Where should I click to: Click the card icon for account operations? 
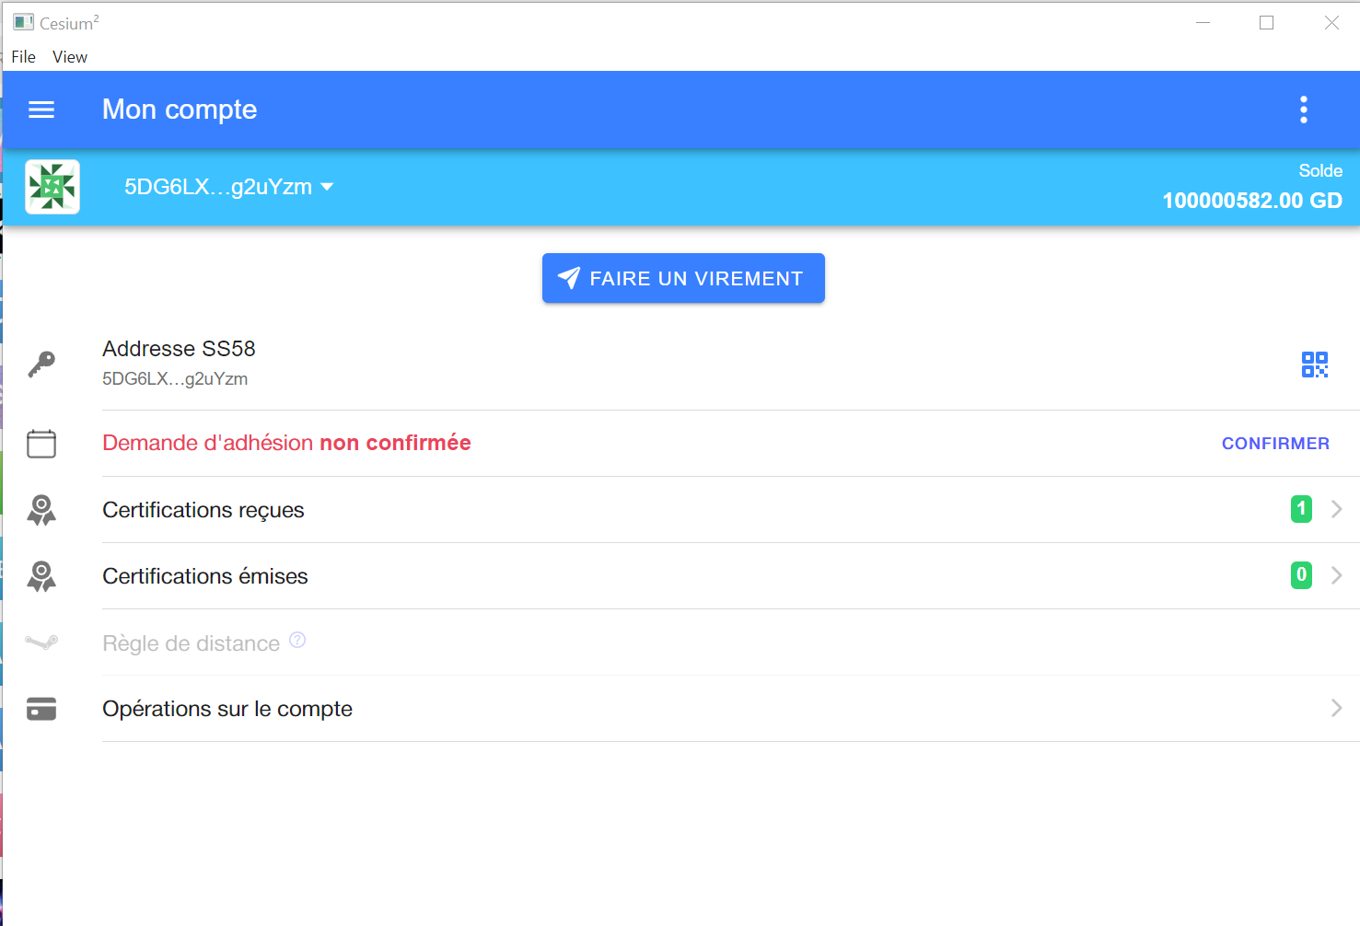(41, 709)
